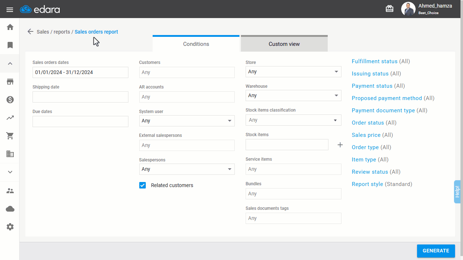Open the shopping cart icon in sidebar
The height and width of the screenshot is (260, 463).
click(x=10, y=136)
